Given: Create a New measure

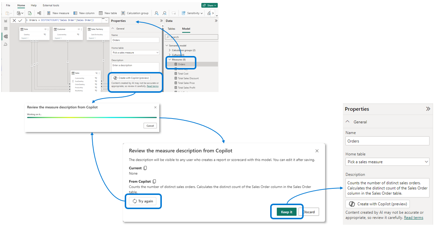Looking at the screenshot, I should point(58,13).
